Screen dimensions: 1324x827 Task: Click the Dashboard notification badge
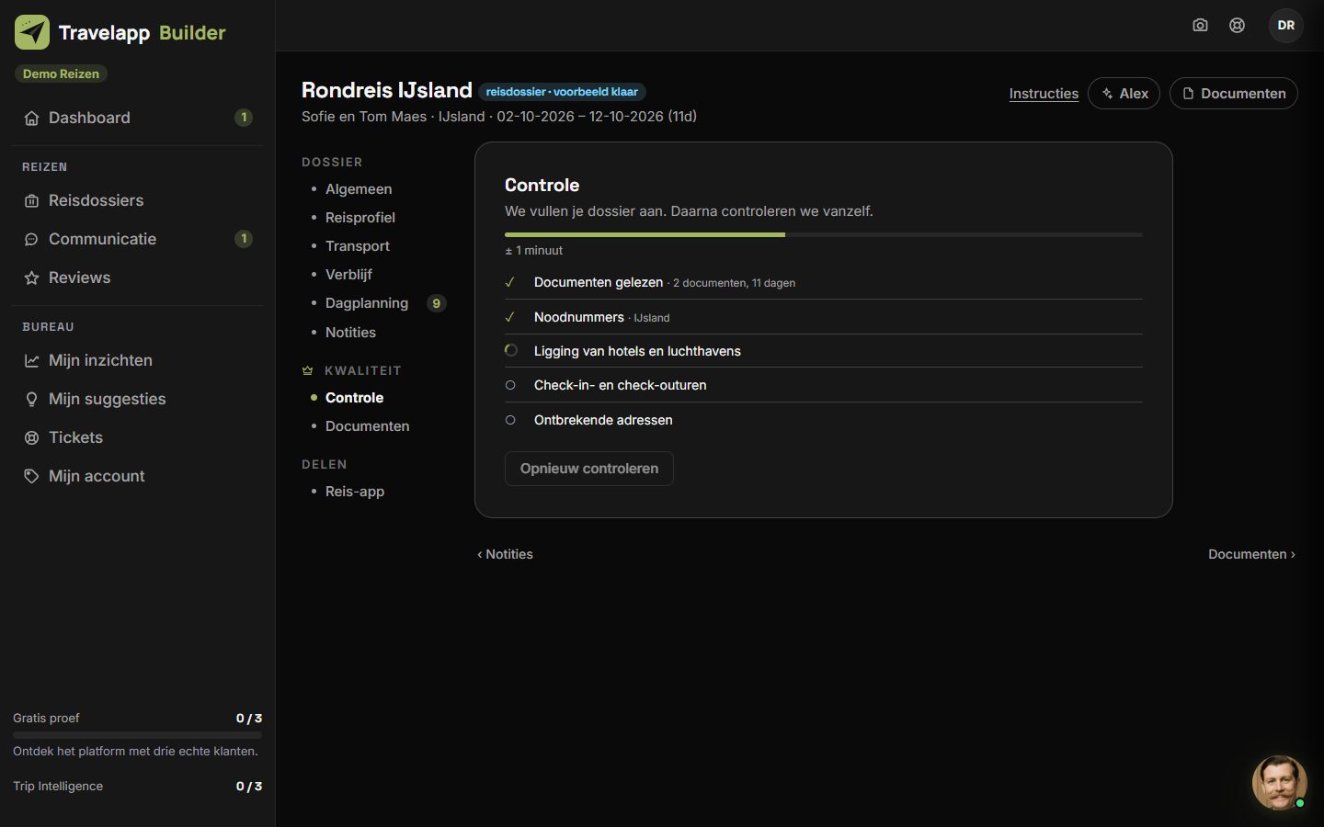click(x=244, y=118)
